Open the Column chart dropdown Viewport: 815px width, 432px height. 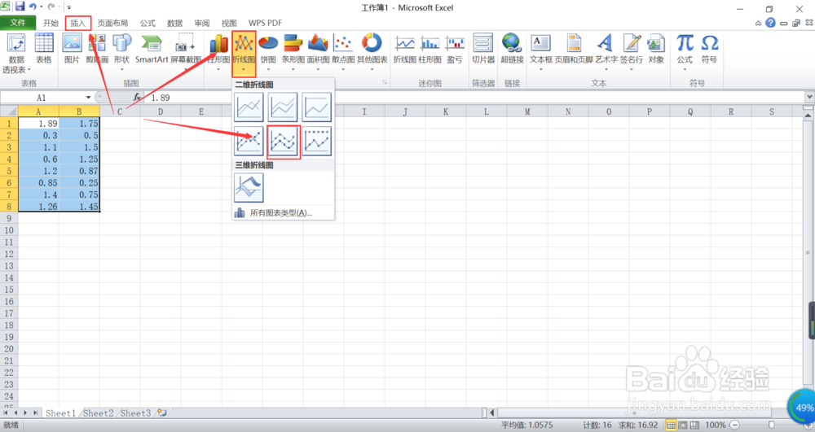click(218, 52)
